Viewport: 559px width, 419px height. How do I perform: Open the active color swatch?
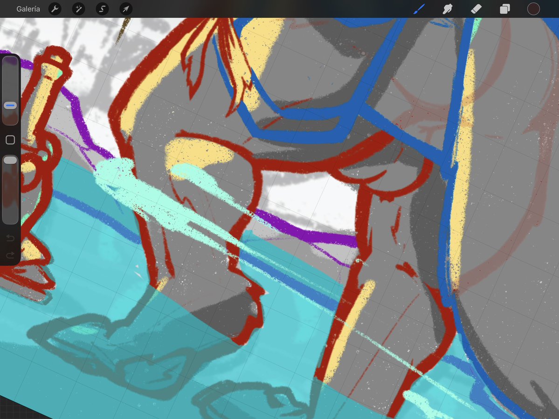533,9
